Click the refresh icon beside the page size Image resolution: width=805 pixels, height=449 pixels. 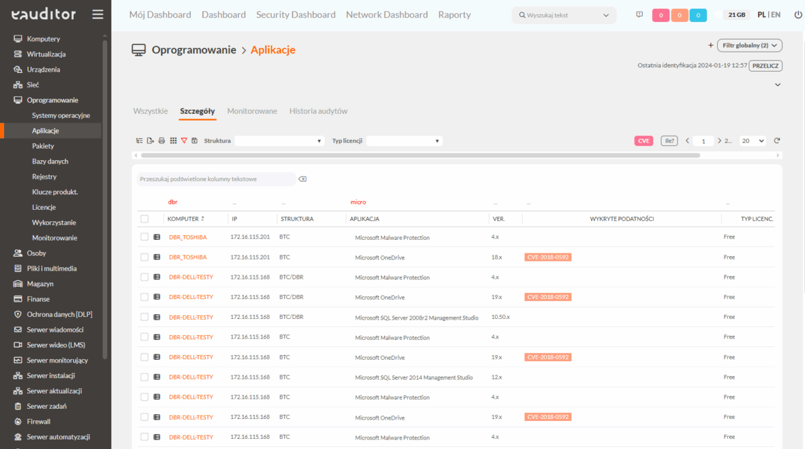(777, 141)
